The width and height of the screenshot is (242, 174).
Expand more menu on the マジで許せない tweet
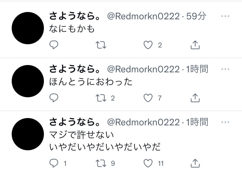point(225,122)
